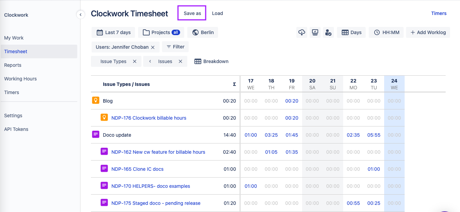Open the Days period dropdown

tap(351, 32)
